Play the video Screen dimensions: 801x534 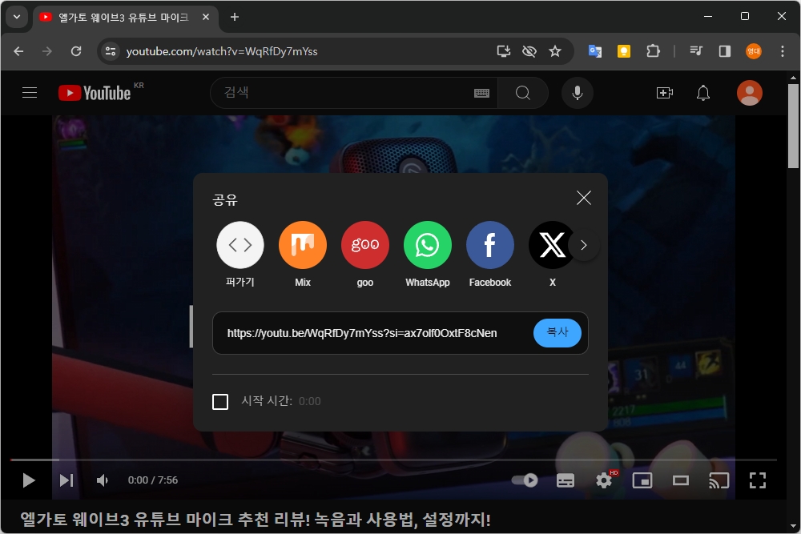pos(29,480)
